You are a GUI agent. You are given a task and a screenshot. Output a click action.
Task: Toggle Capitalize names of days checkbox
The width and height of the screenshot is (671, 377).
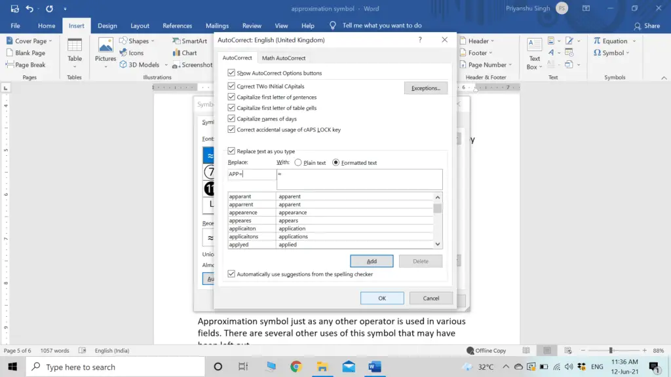pos(231,118)
